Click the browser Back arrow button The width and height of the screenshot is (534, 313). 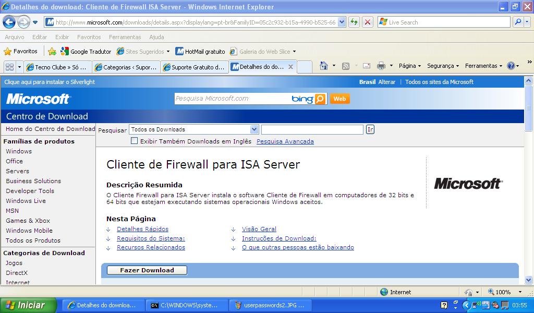pyautogui.click(x=9, y=22)
